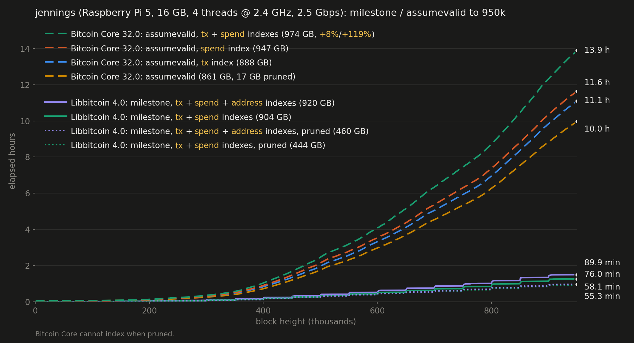Click the 11.6 h end label
This screenshot has width=634, height=343.
pyautogui.click(x=597, y=83)
